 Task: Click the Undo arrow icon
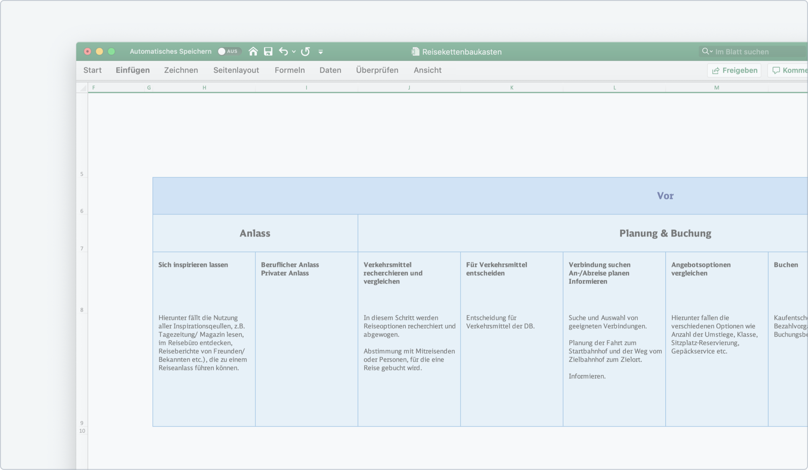(283, 51)
